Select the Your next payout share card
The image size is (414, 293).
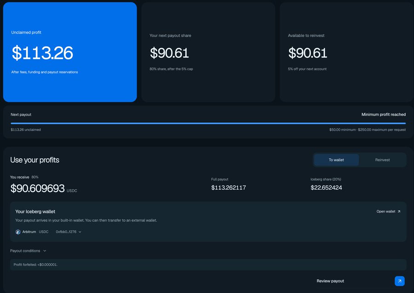click(208, 52)
